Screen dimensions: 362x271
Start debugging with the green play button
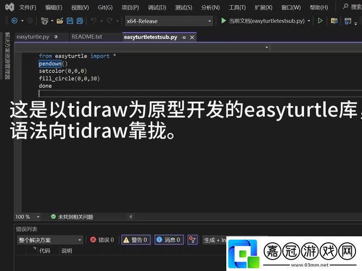click(223, 21)
